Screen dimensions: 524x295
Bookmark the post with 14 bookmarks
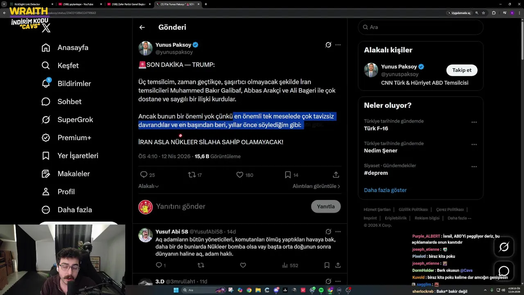[288, 175]
